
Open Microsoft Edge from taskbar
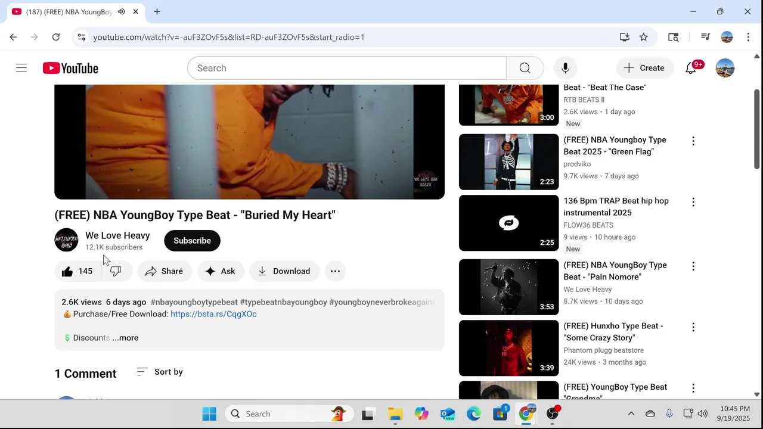pyautogui.click(x=474, y=414)
